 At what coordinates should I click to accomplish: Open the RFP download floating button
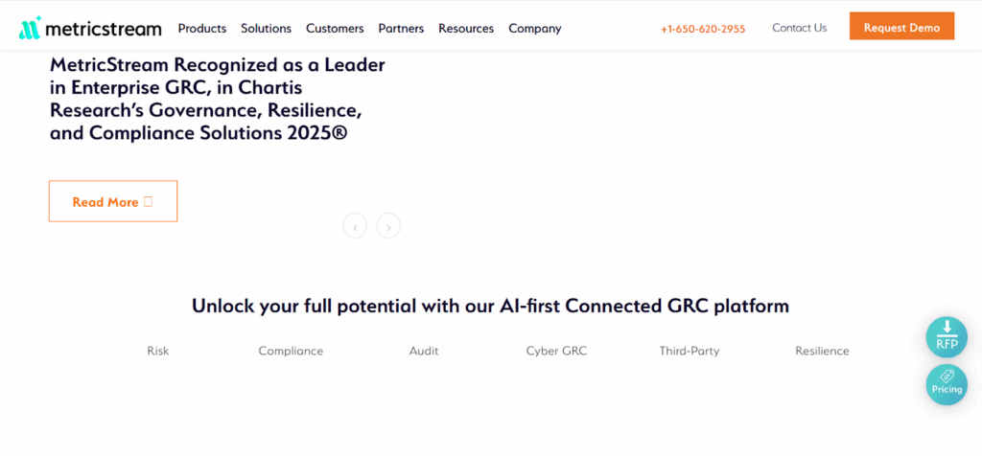click(x=947, y=337)
